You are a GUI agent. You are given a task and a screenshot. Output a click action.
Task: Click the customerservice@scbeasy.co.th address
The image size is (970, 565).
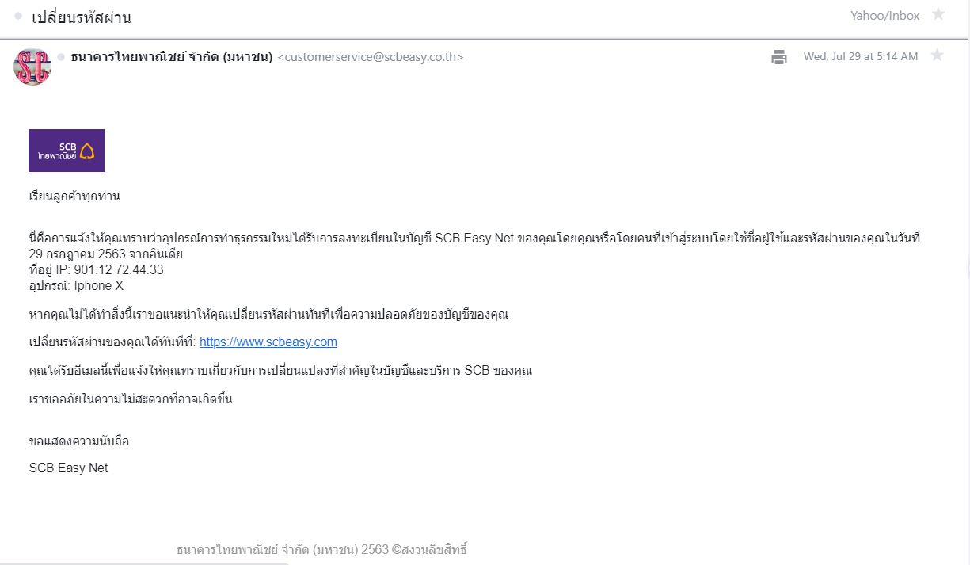click(x=371, y=57)
